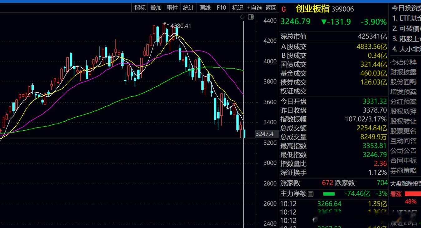421x228 pixels.
Task: Click the index code 399006
Action: coord(342,9)
